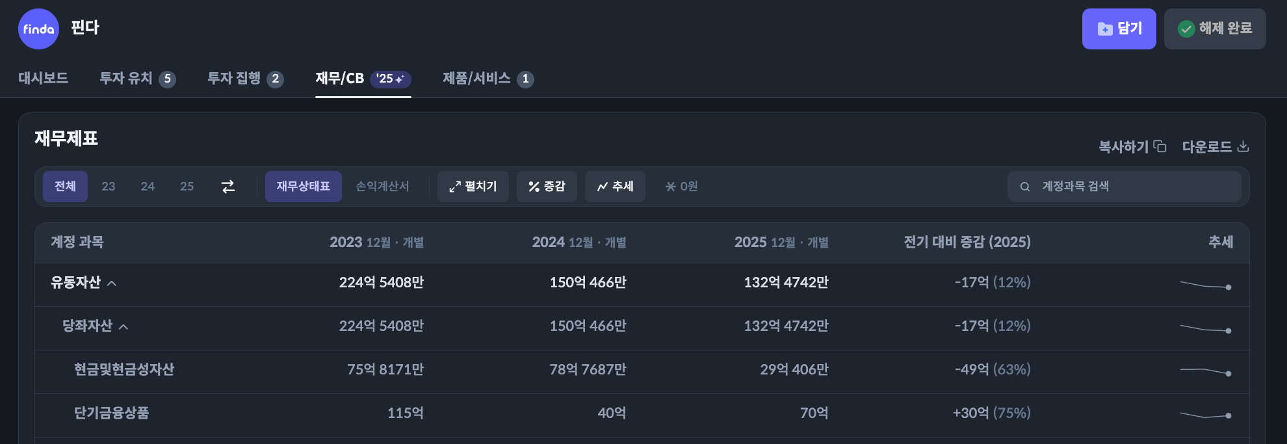
Task: Collapse the 당좌자산 row
Action: pyautogui.click(x=123, y=327)
